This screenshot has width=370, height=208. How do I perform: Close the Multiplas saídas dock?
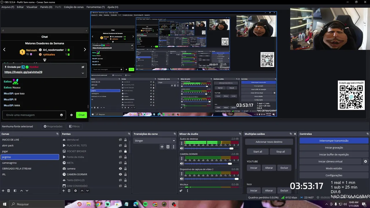pos(295,134)
